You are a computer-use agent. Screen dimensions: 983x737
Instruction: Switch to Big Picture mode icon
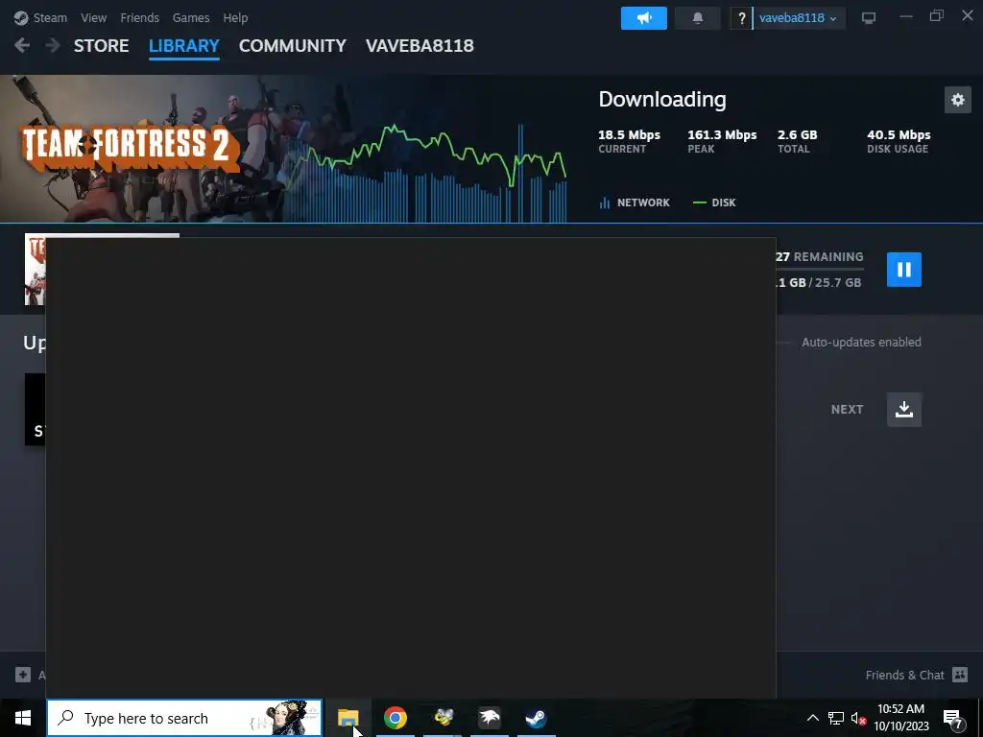point(868,18)
